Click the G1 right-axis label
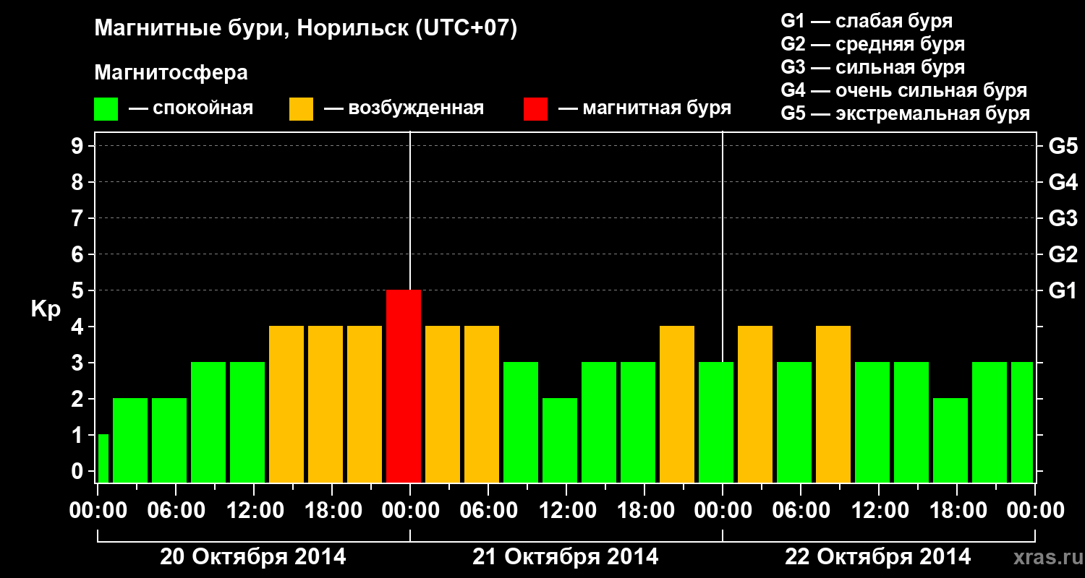 (1063, 290)
